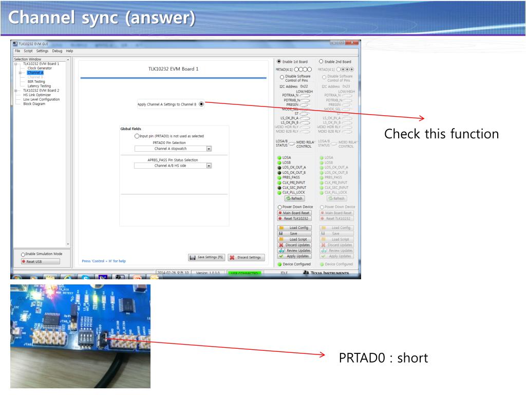Flip 1st board LS_OK_IN_B switch
The width and height of the screenshot is (526, 395).
[305, 122]
